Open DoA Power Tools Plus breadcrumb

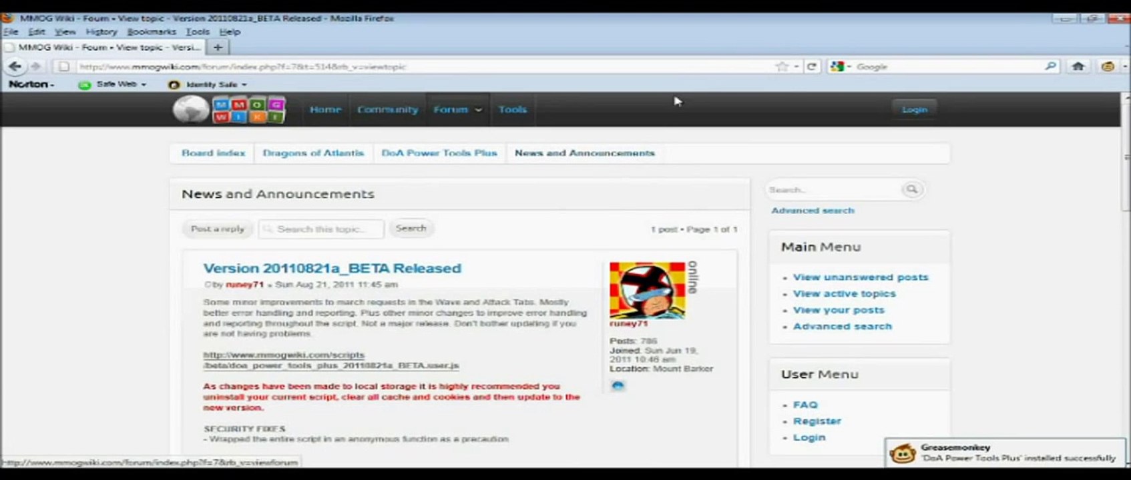(439, 153)
